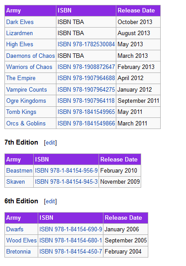Open High Elves ISBN 978-1782530084
186x266 pixels.
point(86,44)
